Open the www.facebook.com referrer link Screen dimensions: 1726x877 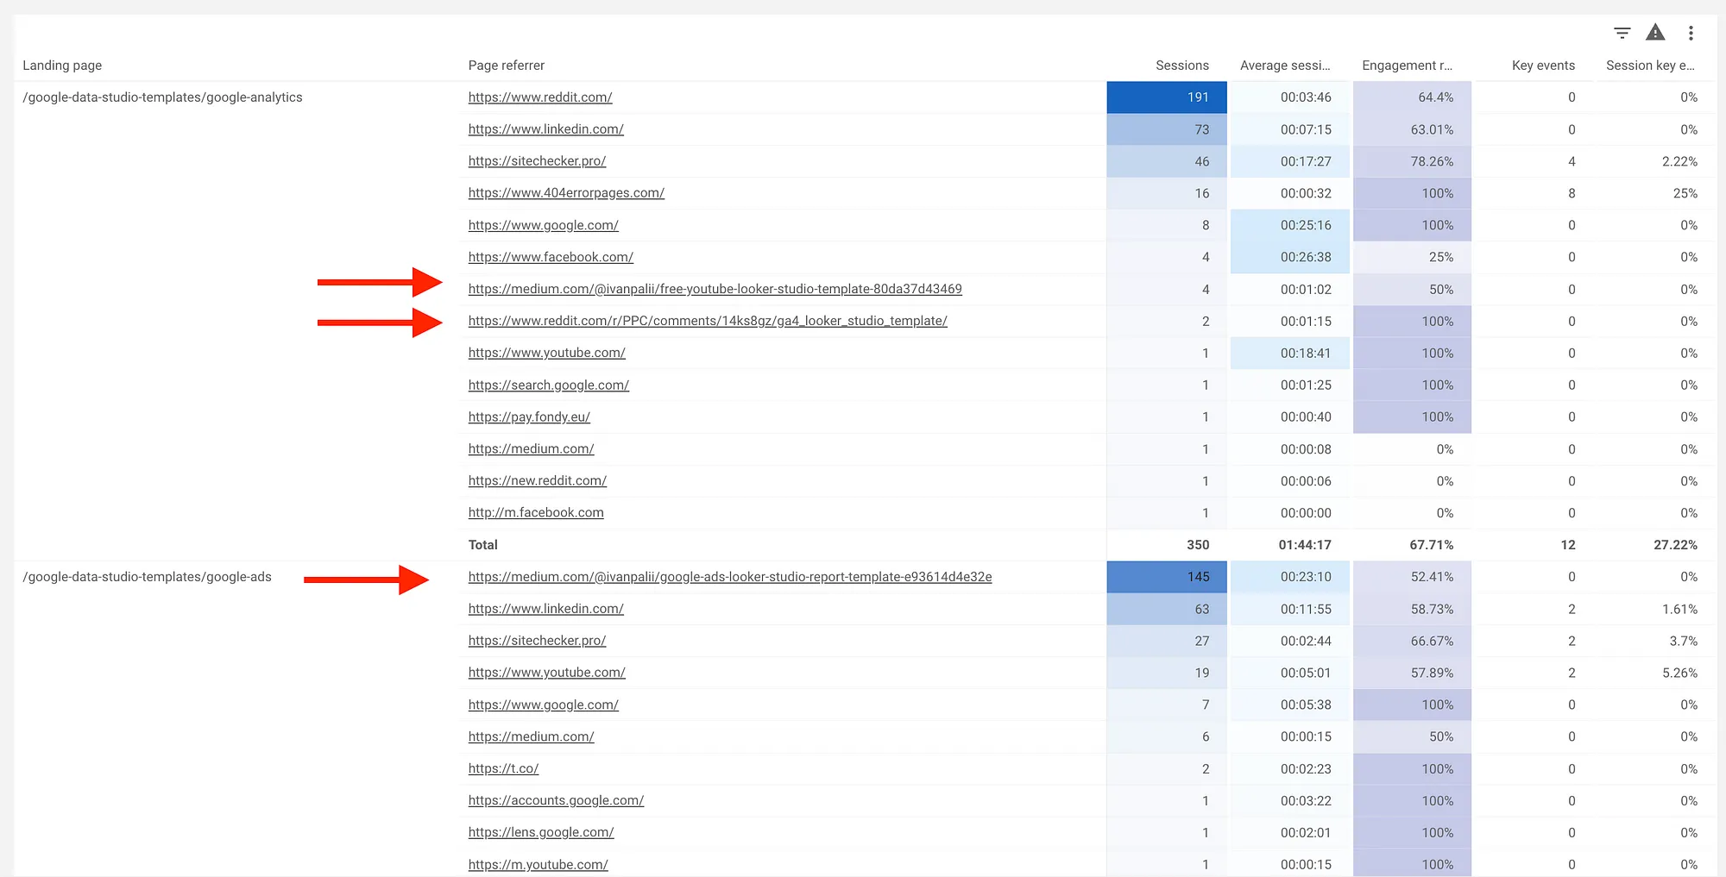551,257
